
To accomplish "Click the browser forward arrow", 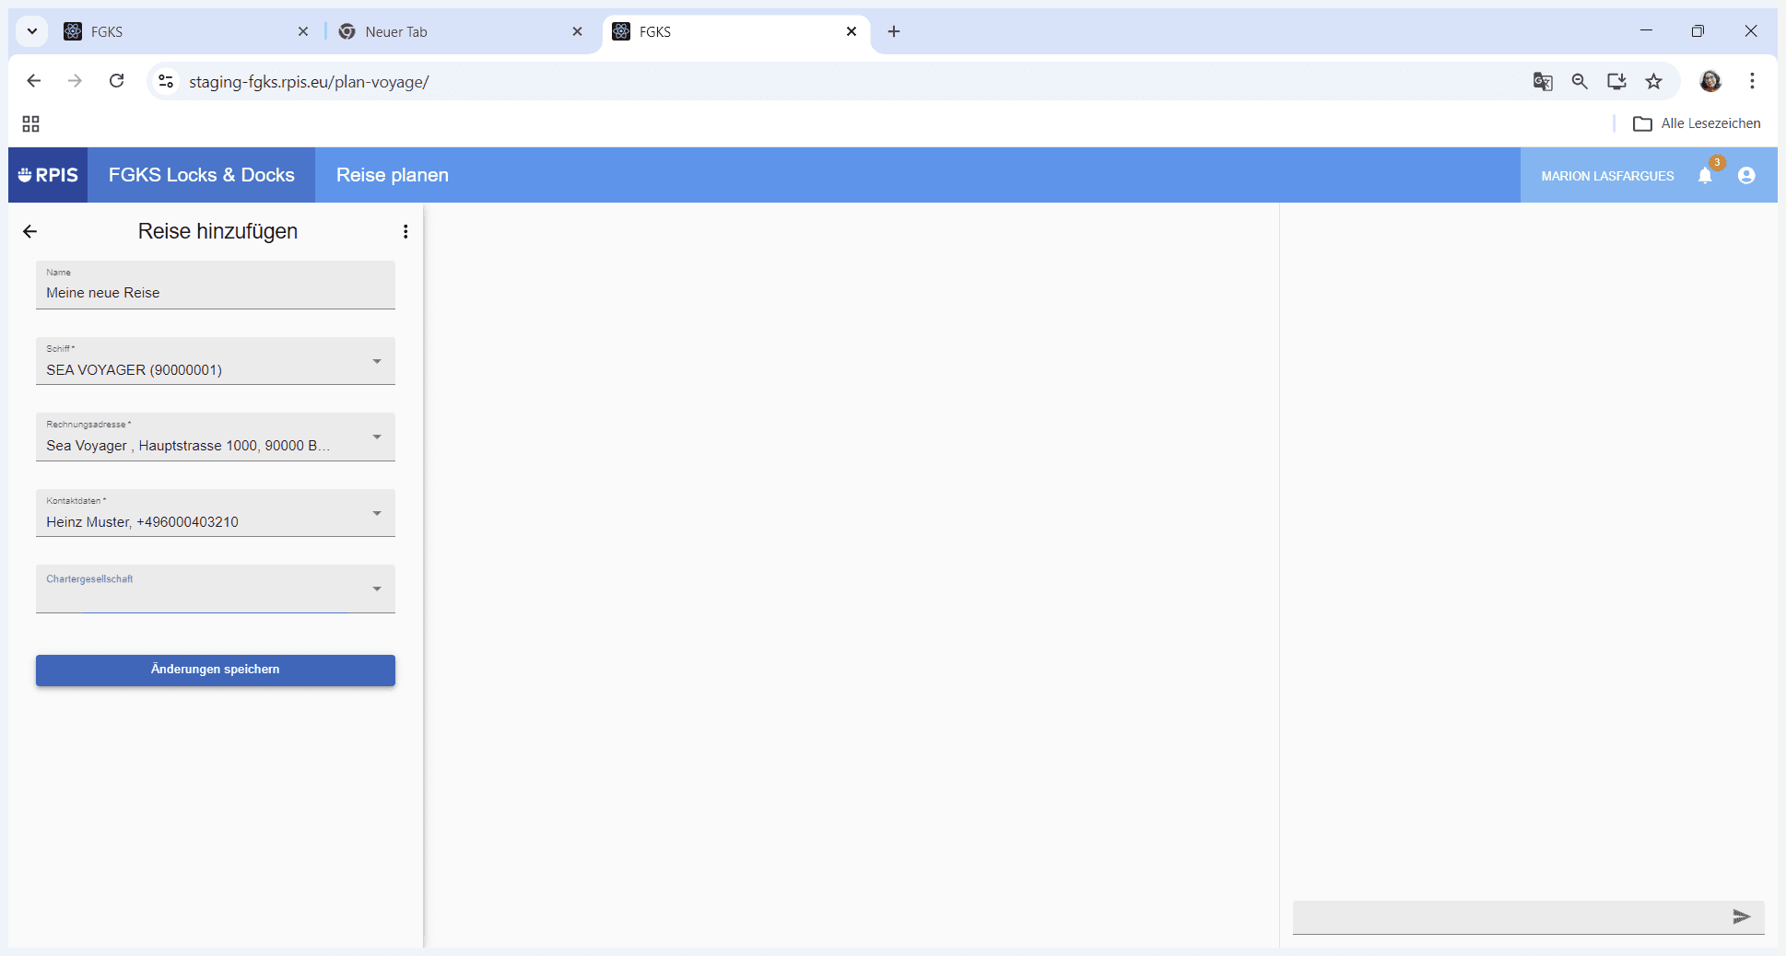I will coord(75,81).
